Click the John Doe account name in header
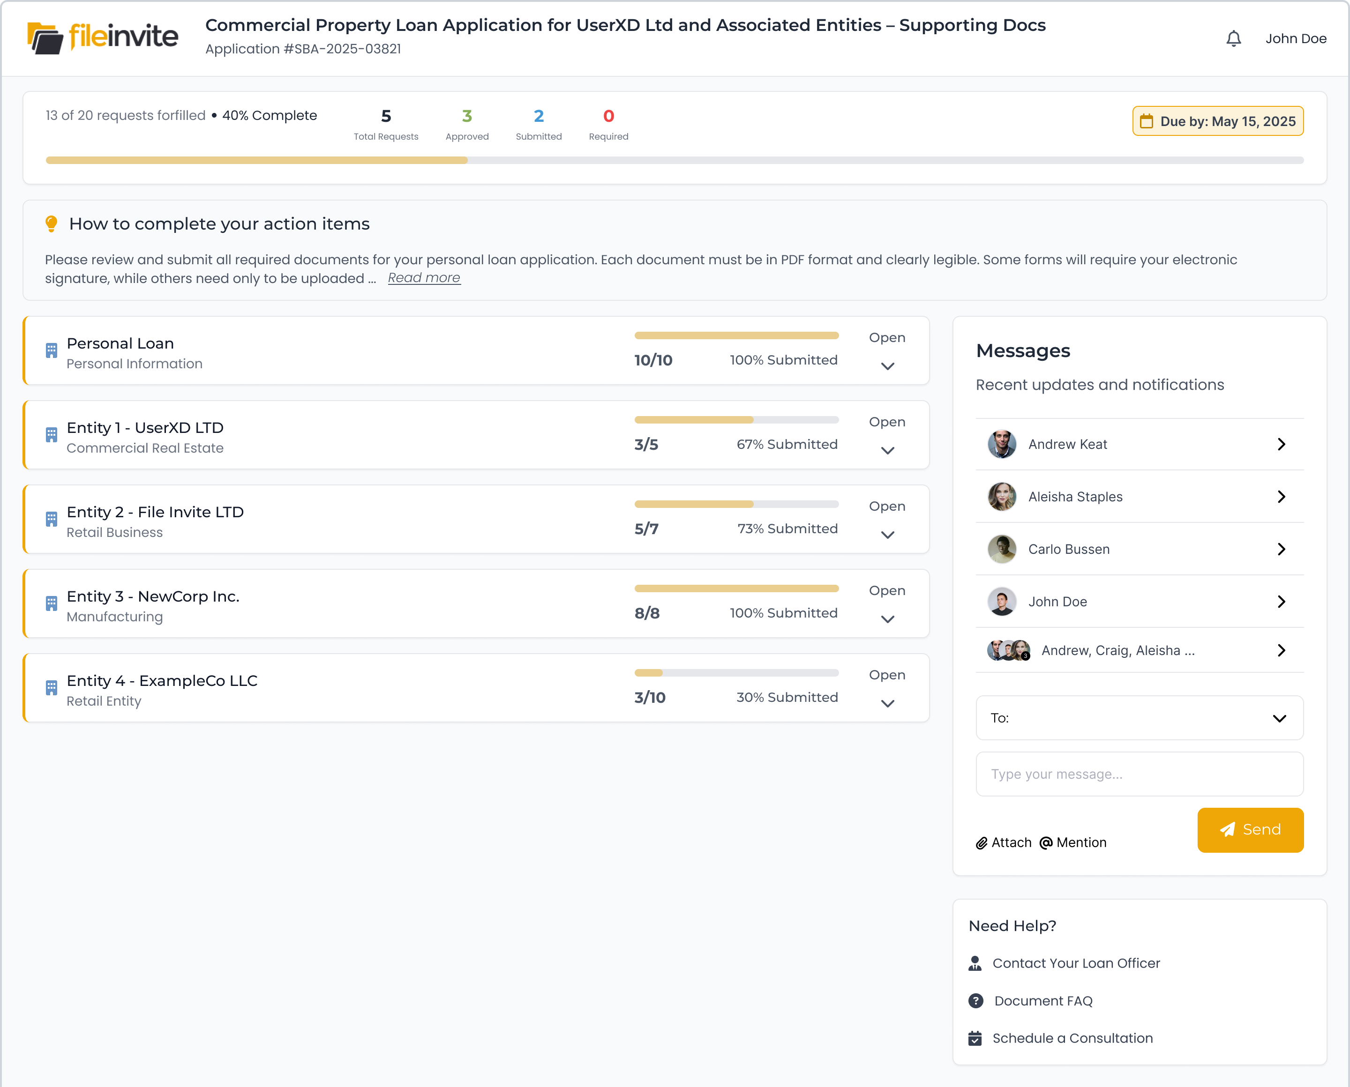 pos(1296,39)
